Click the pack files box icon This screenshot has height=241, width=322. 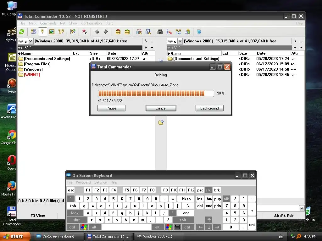pyautogui.click(x=118, y=32)
